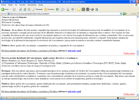Open the Favoritos star panel

coord(49,9)
